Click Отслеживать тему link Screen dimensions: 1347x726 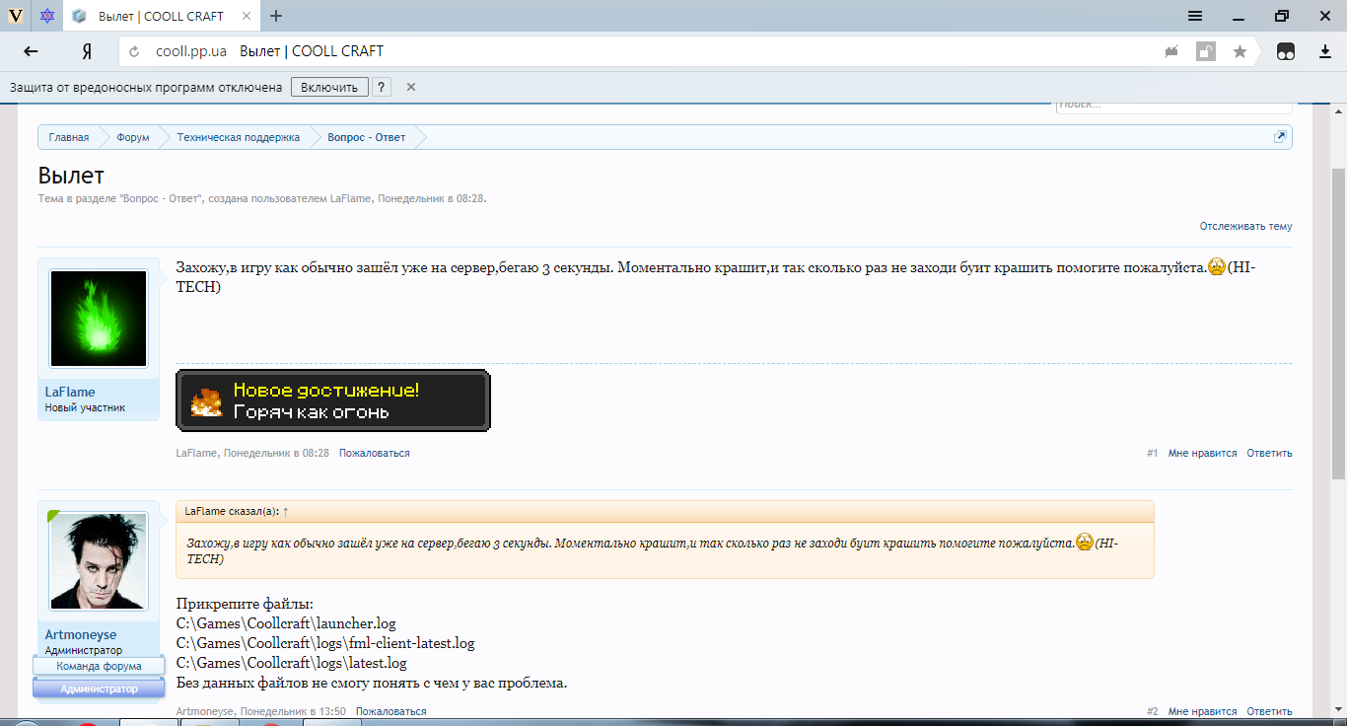1245,226
